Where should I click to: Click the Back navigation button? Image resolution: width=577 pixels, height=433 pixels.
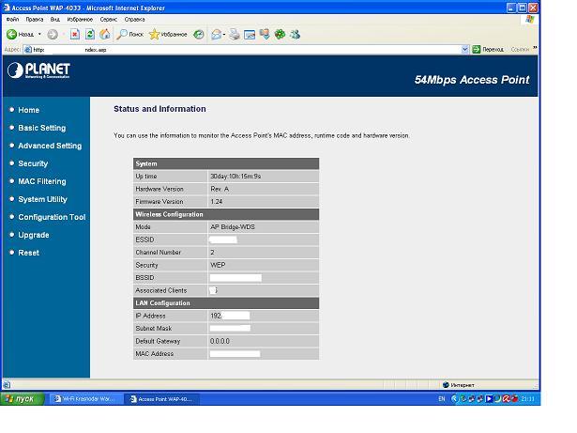tap(21, 34)
